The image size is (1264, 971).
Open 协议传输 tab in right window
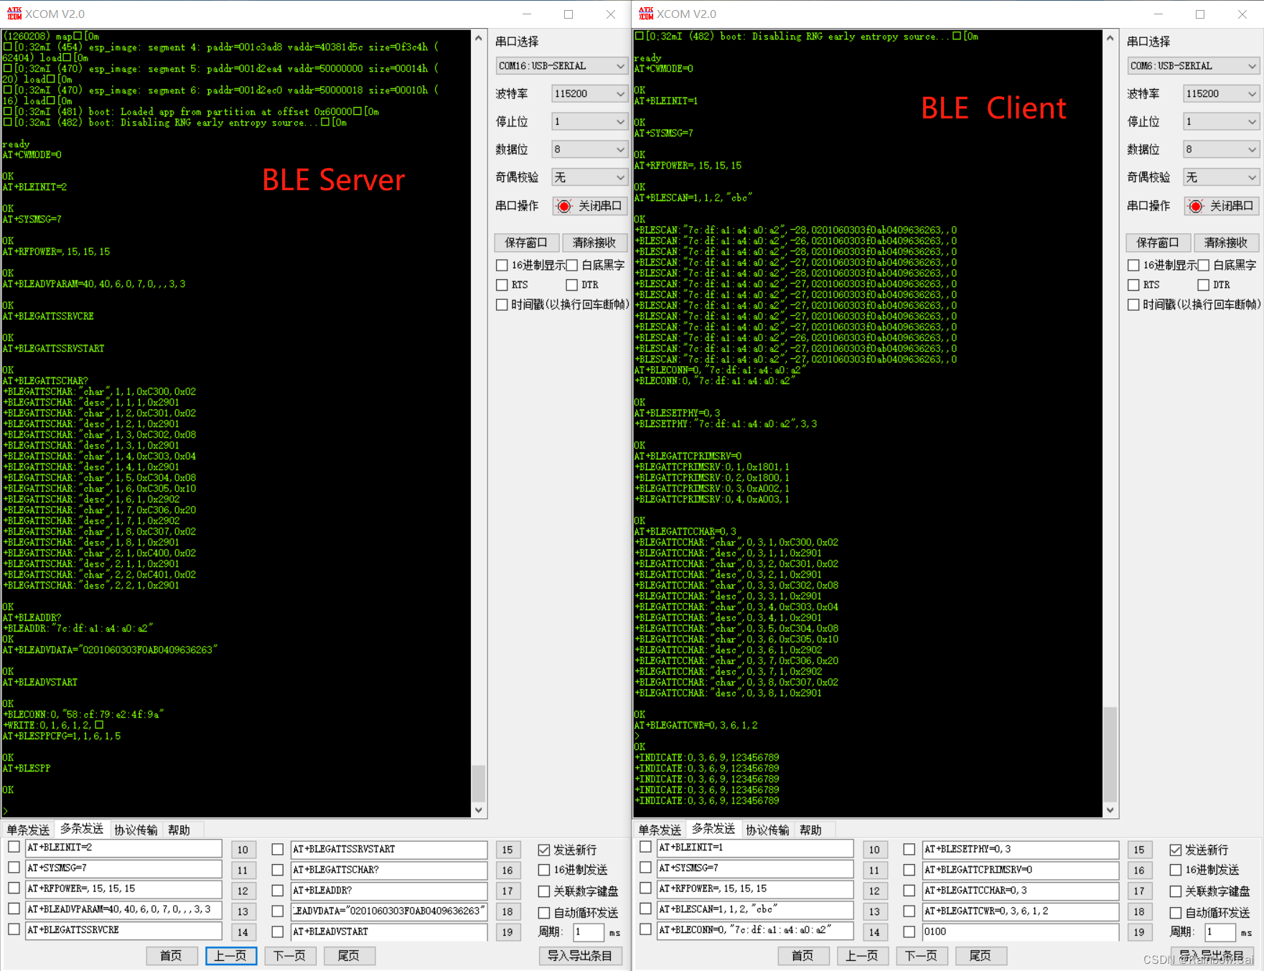[767, 830]
